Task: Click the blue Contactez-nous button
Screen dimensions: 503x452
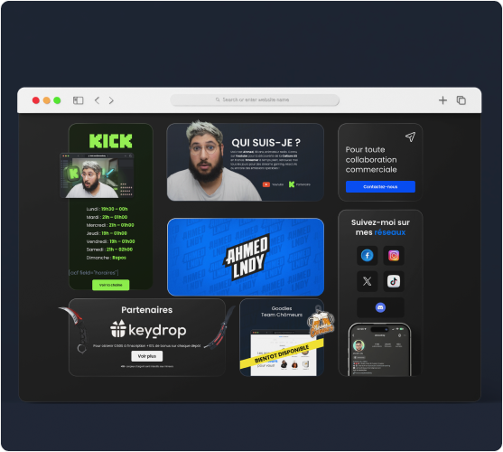Action: click(380, 186)
